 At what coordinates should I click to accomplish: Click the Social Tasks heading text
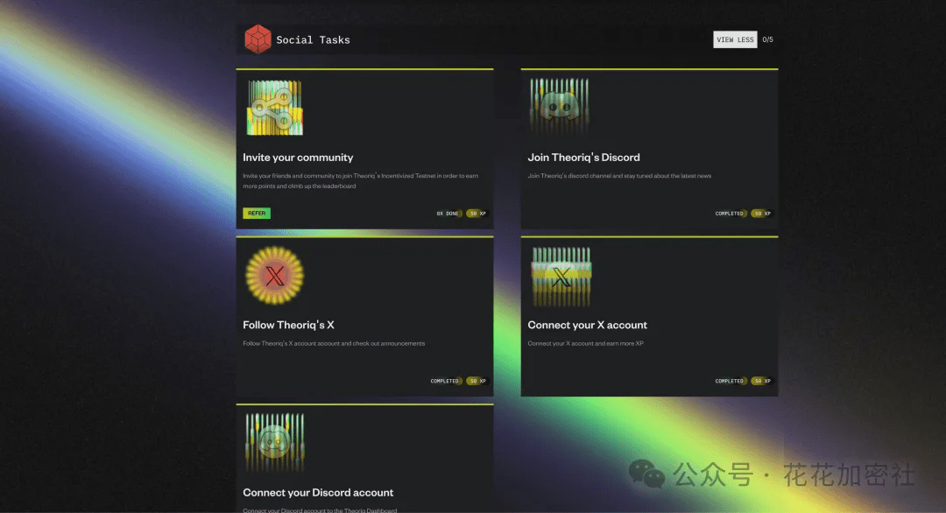[313, 39]
